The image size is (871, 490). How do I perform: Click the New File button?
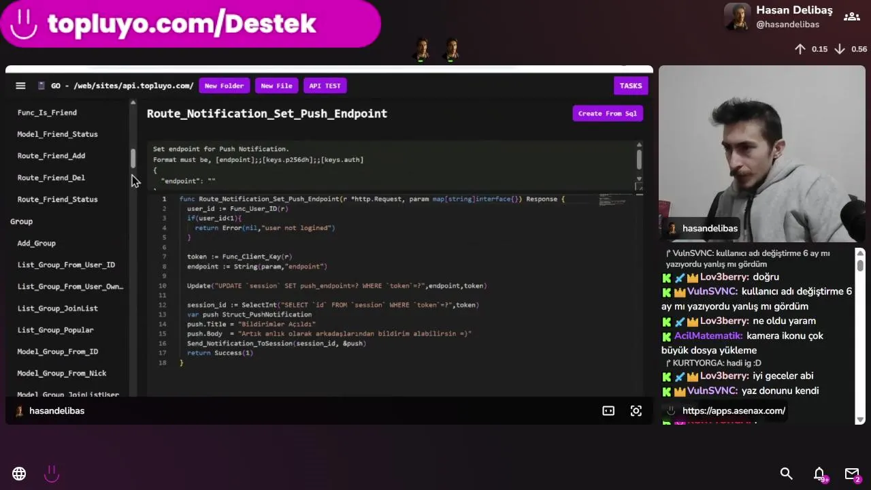point(276,86)
